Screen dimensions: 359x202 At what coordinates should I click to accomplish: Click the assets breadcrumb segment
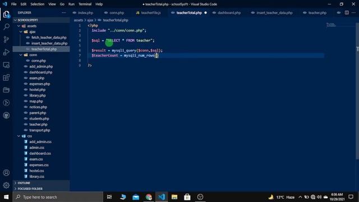pyautogui.click(x=79, y=20)
